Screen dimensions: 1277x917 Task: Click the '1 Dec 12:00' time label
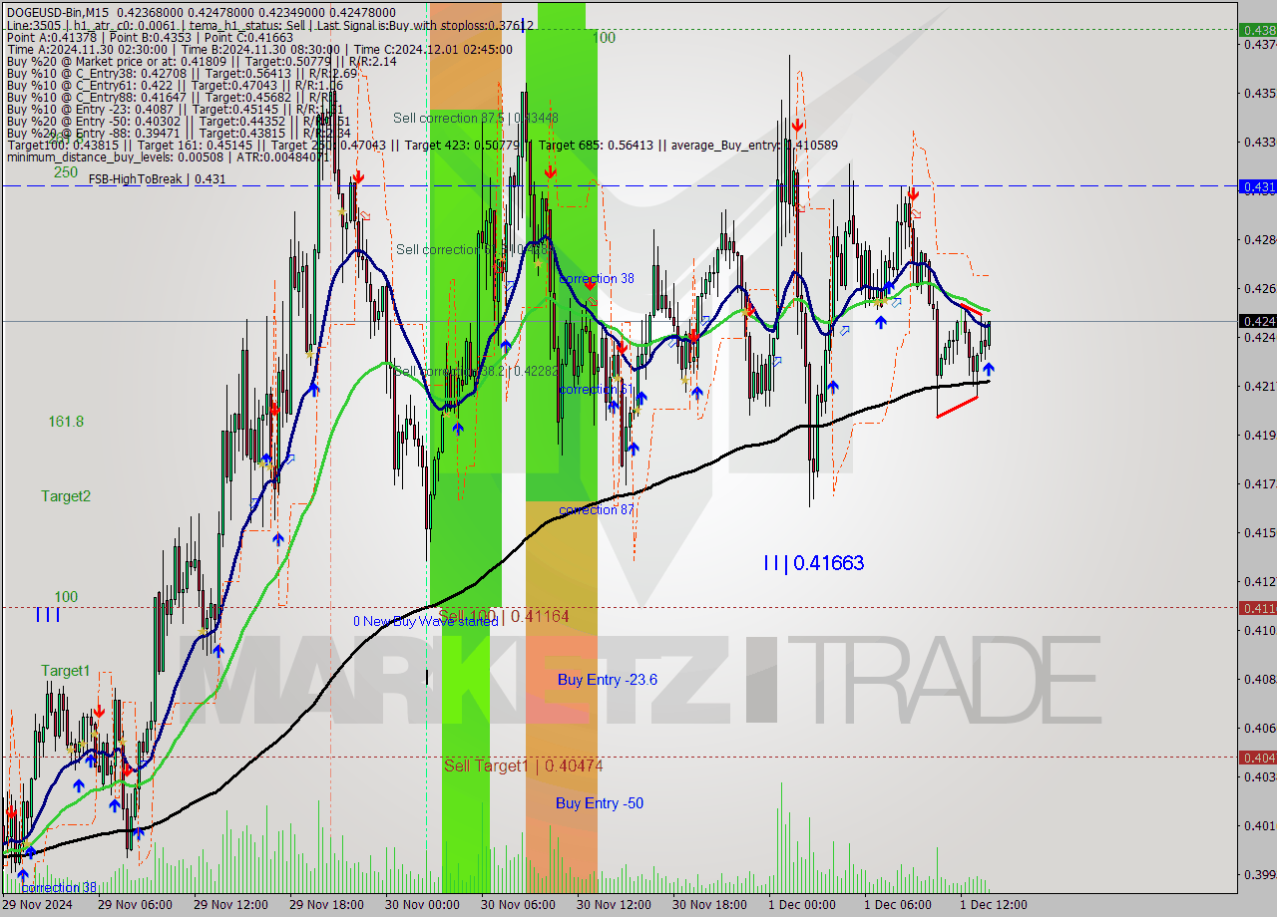pos(994,905)
